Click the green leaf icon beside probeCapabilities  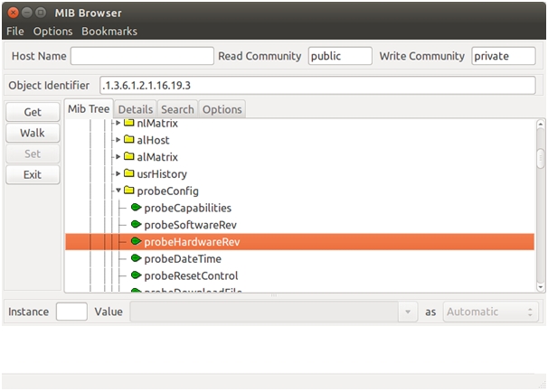(x=136, y=208)
